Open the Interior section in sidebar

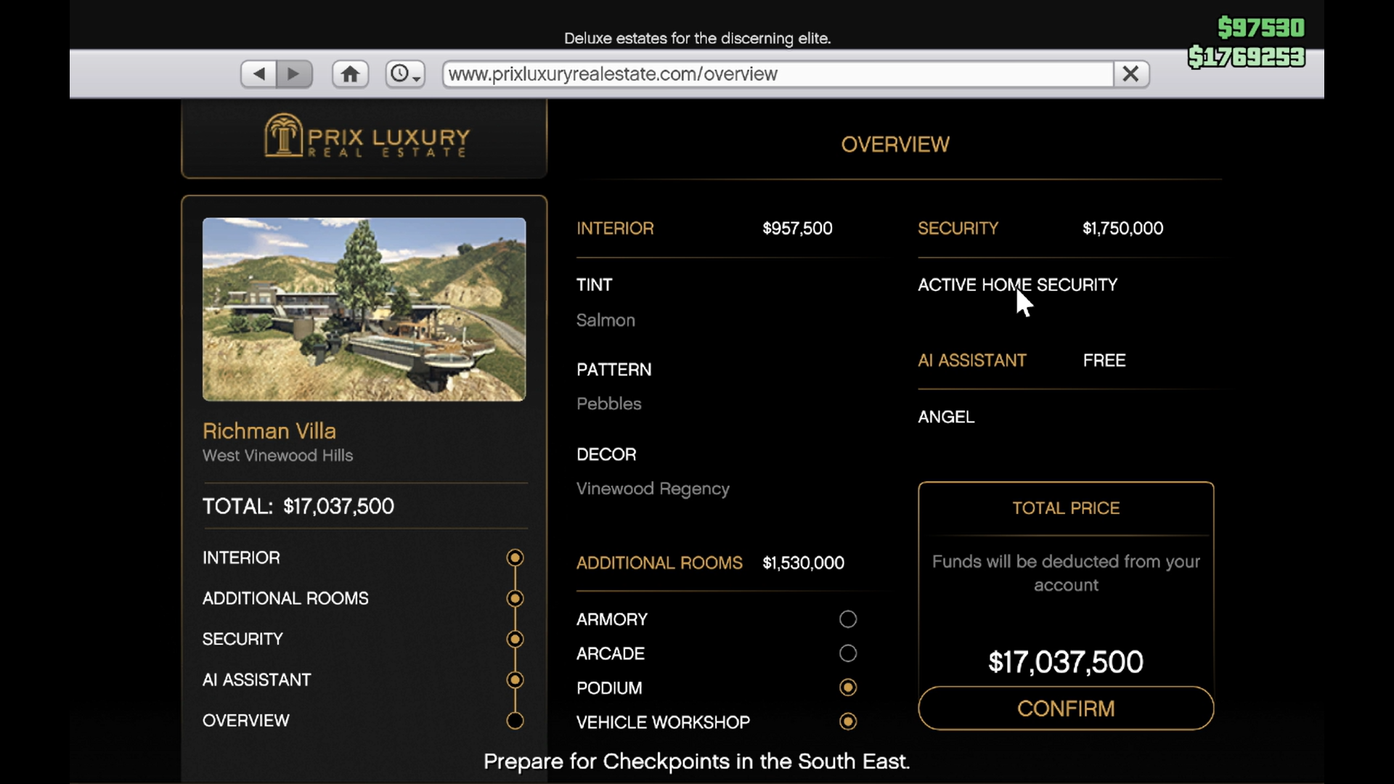pyautogui.click(x=241, y=558)
